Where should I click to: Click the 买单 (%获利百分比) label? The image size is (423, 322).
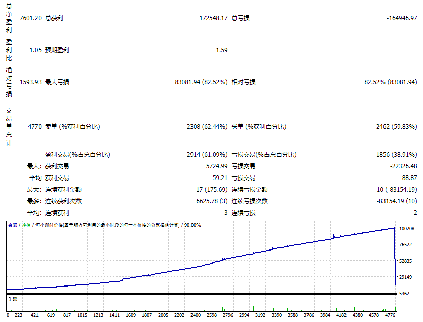click(x=259, y=126)
